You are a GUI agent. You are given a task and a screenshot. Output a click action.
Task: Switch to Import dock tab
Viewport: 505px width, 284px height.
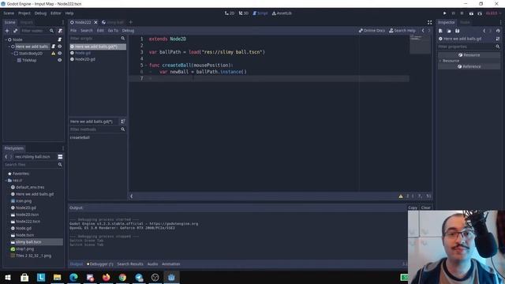[26, 22]
